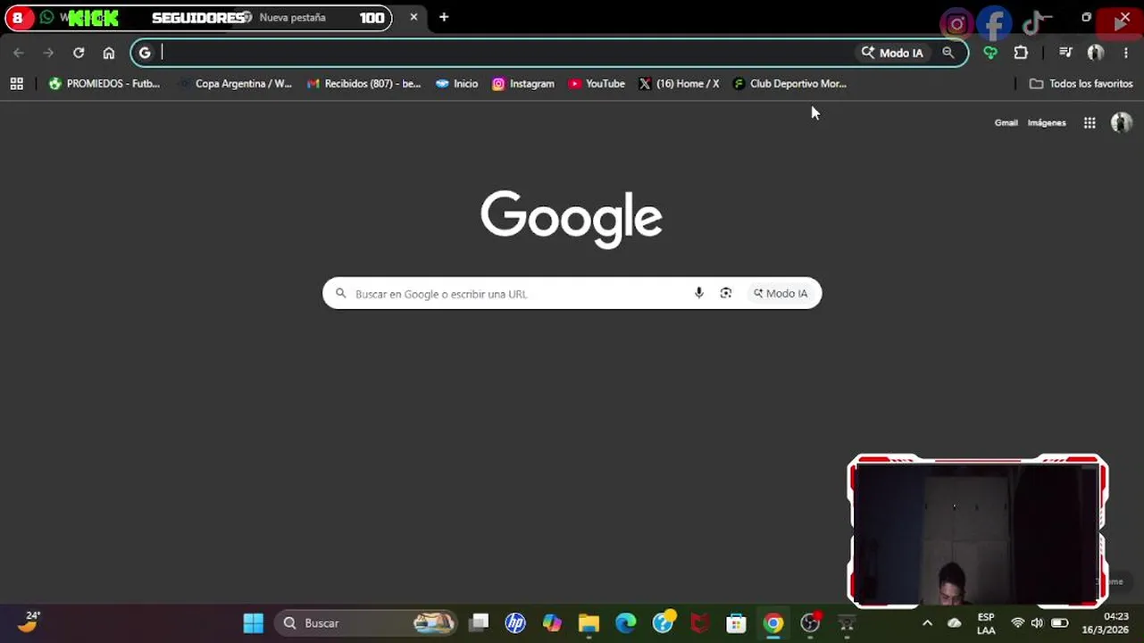Open the PROMIEDOS bookmark
Screen dimensions: 1144x643
click(x=104, y=84)
